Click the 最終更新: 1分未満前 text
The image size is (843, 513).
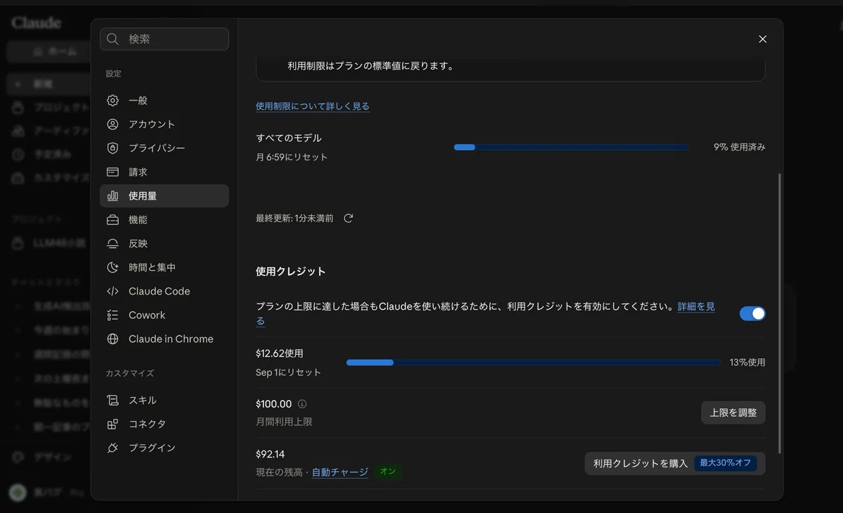click(295, 219)
